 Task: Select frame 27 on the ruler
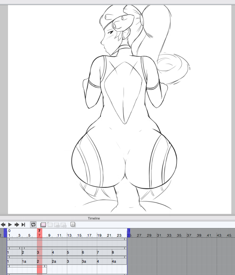139,235
